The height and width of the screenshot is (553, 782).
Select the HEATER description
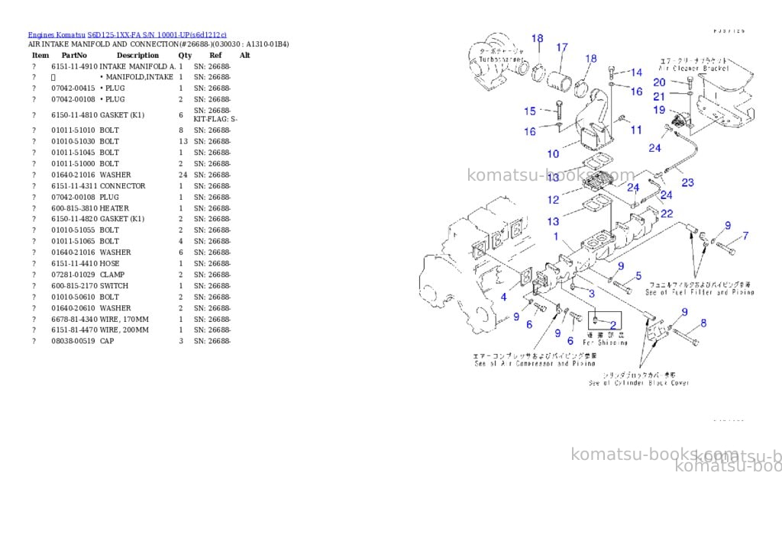[x=115, y=208]
